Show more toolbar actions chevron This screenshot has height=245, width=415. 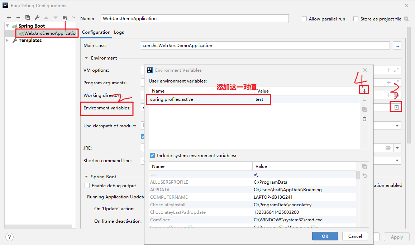tap(73, 18)
